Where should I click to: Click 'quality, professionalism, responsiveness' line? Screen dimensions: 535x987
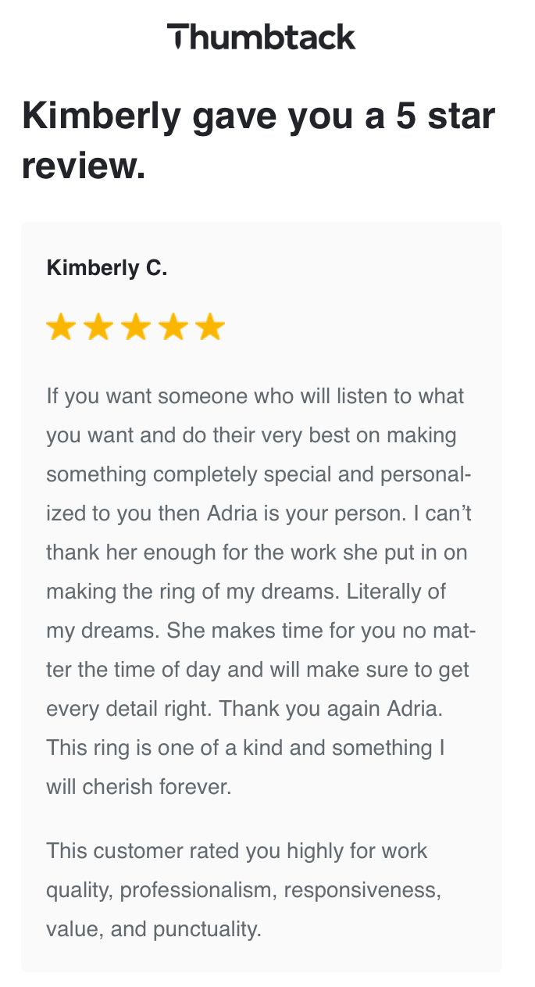(x=243, y=889)
